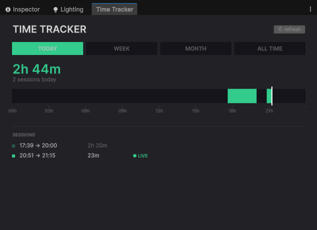This screenshot has width=317, height=230.
Task: Open the Lighting tab
Action: point(68,9)
